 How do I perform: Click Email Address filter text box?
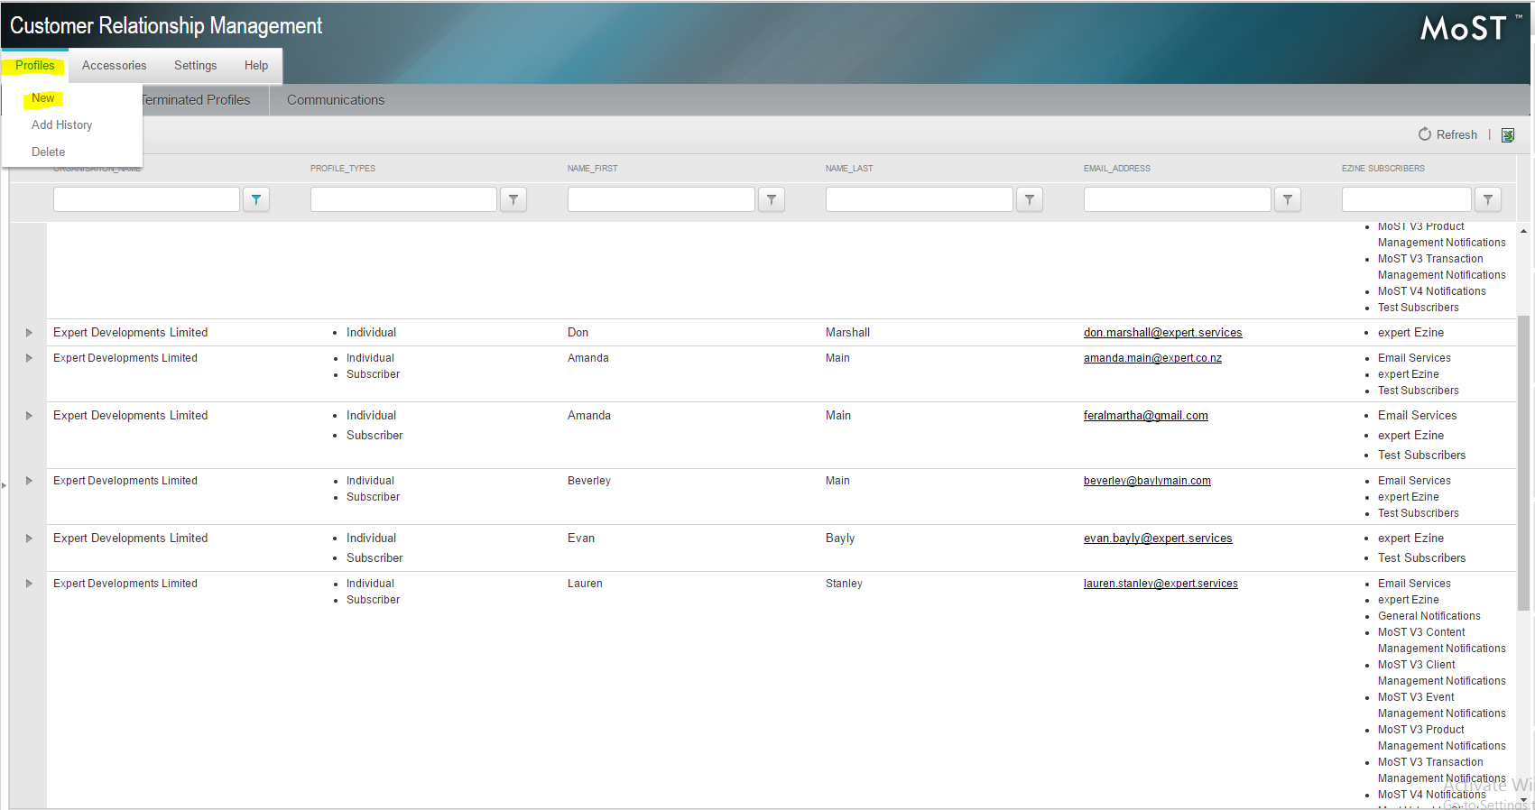click(x=1177, y=199)
